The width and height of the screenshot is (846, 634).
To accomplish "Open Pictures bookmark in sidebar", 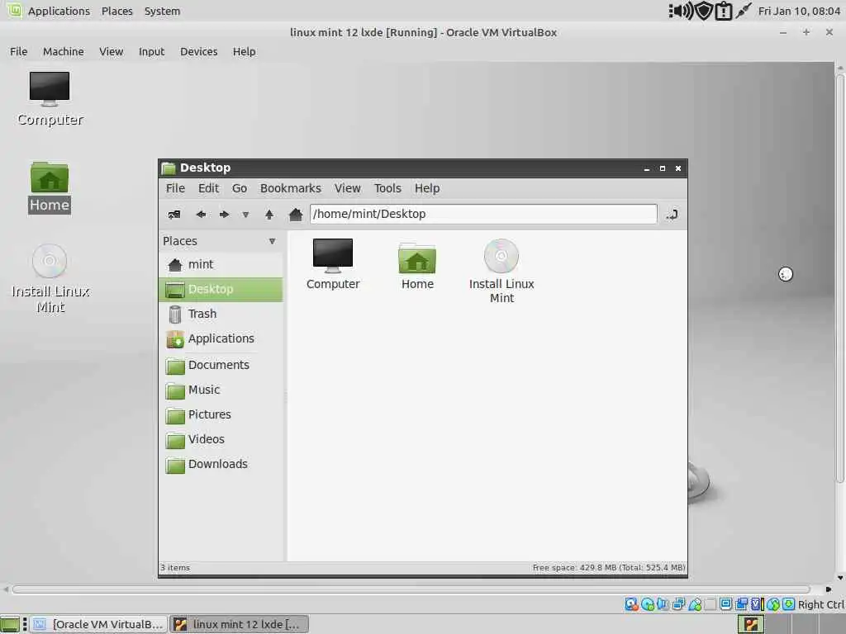I will tap(221, 414).
